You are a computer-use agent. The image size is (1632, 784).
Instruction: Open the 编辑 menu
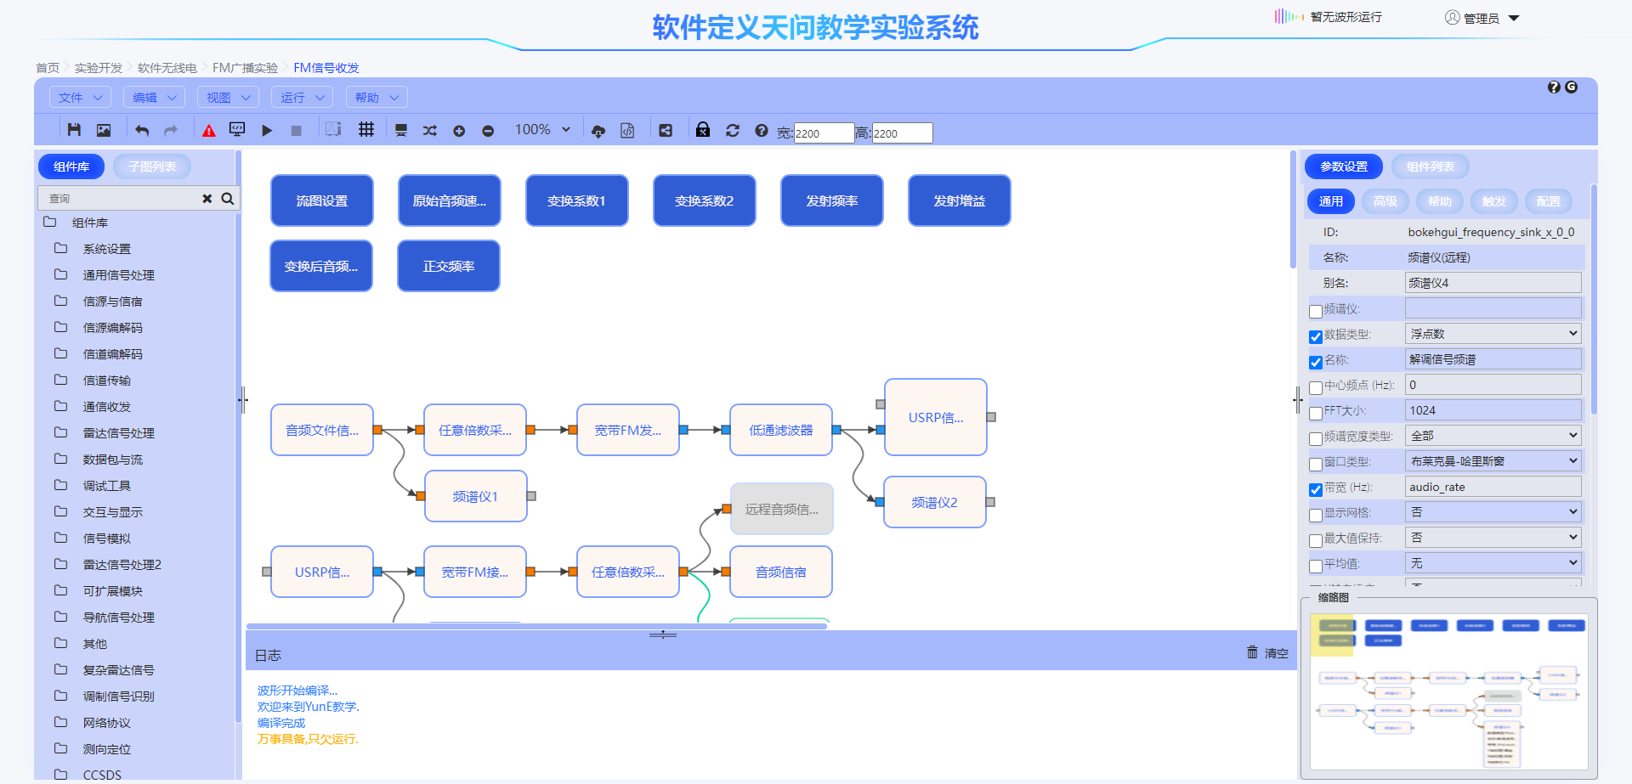(x=154, y=98)
